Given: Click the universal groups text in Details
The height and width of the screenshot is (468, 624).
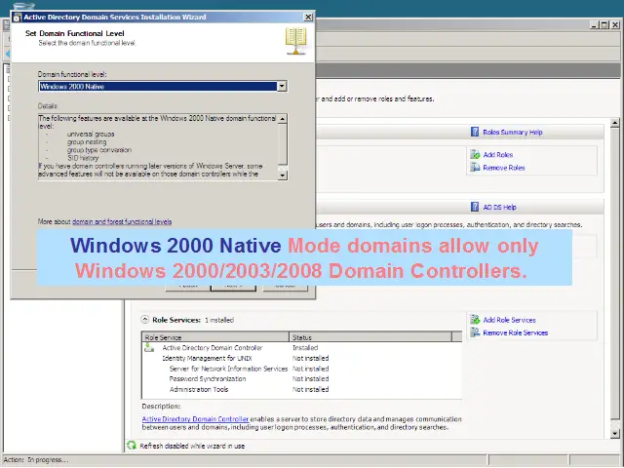Looking at the screenshot, I should click(91, 135).
